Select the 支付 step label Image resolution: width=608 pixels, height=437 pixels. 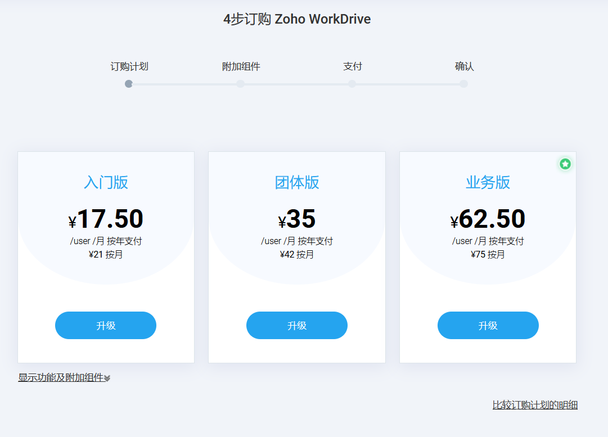click(352, 66)
